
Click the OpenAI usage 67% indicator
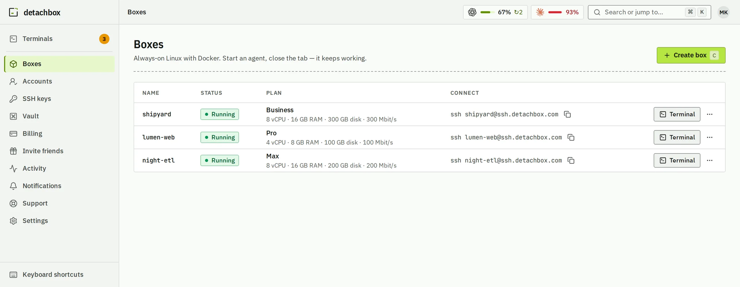tap(495, 12)
